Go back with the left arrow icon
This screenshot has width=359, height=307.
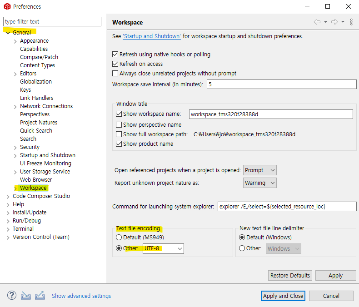tap(317, 22)
